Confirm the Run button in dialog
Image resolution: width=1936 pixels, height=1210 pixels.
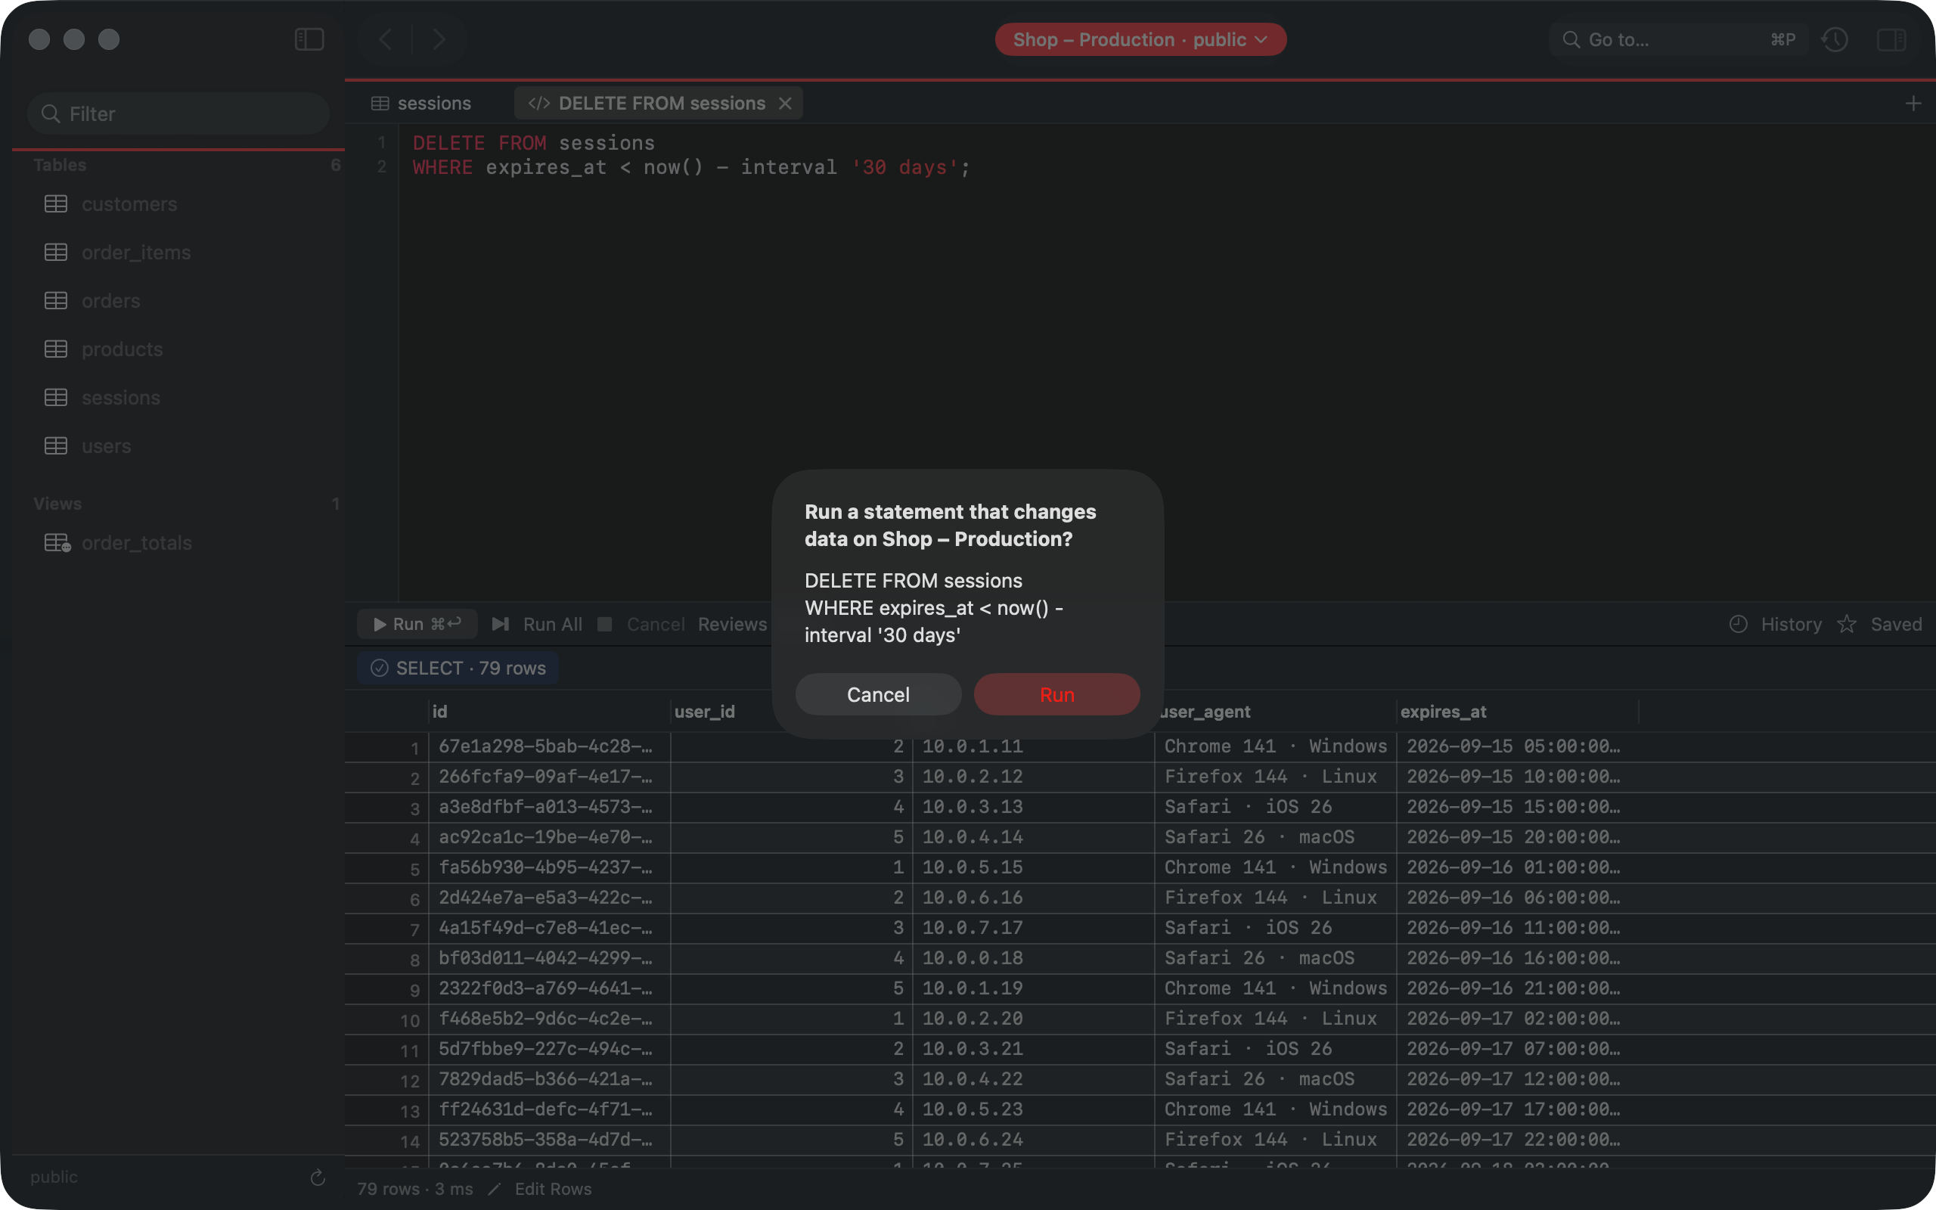click(x=1056, y=693)
